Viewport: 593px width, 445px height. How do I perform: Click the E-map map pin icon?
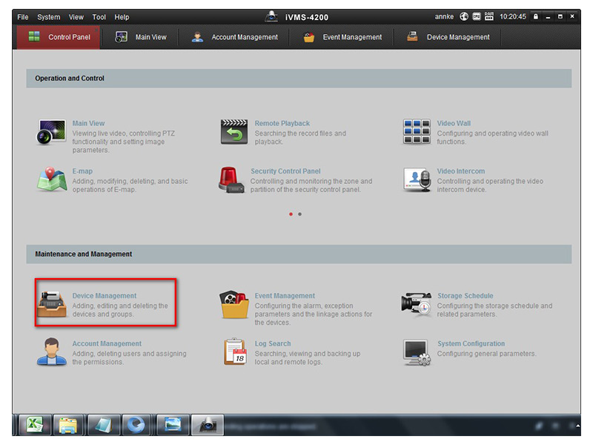[x=52, y=179]
